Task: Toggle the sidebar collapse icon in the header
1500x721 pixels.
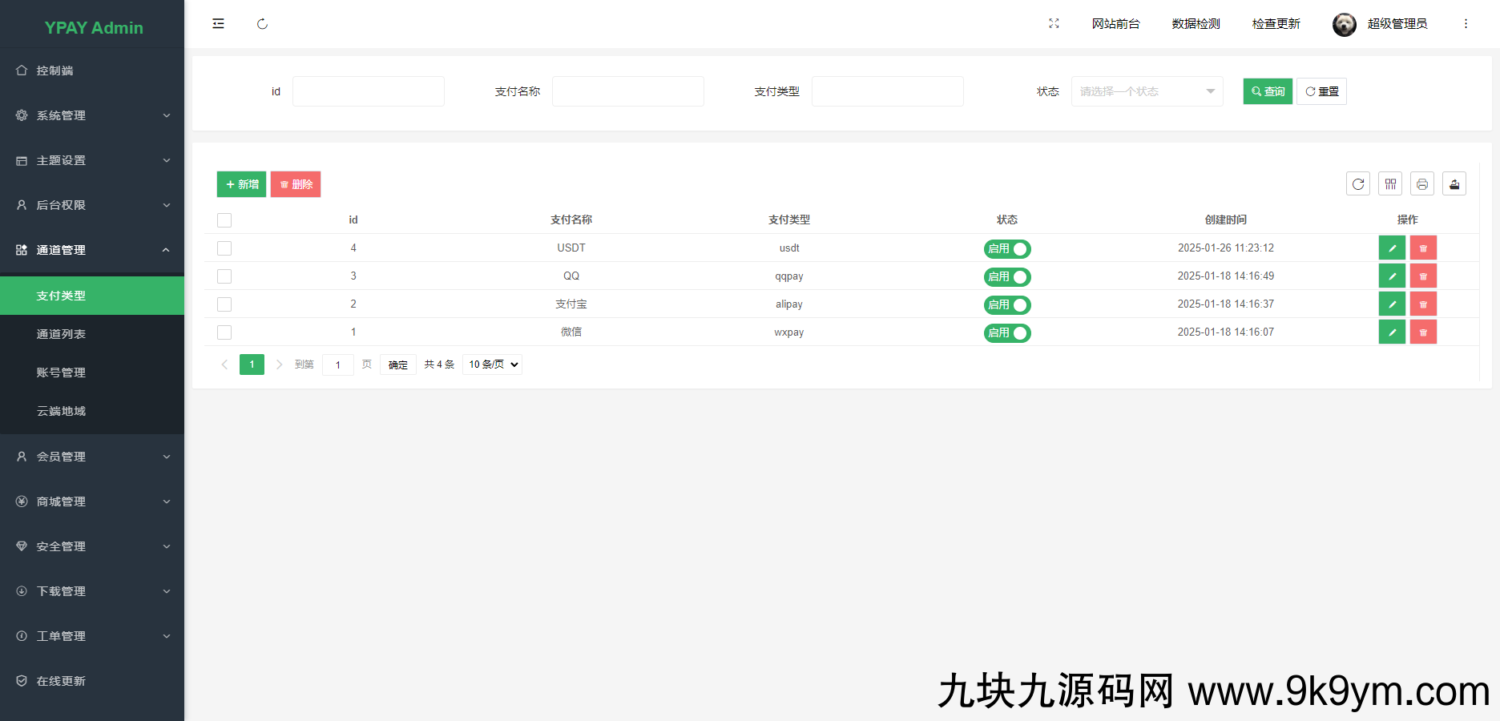Action: coord(218,23)
